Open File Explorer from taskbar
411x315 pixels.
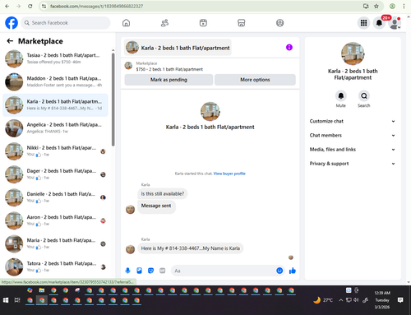pos(42,290)
